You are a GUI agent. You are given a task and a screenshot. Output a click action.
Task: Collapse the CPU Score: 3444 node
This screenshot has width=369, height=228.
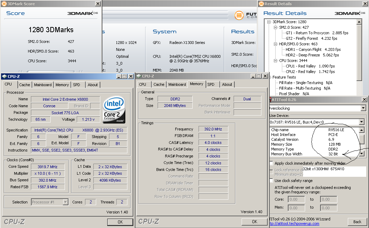(275, 61)
